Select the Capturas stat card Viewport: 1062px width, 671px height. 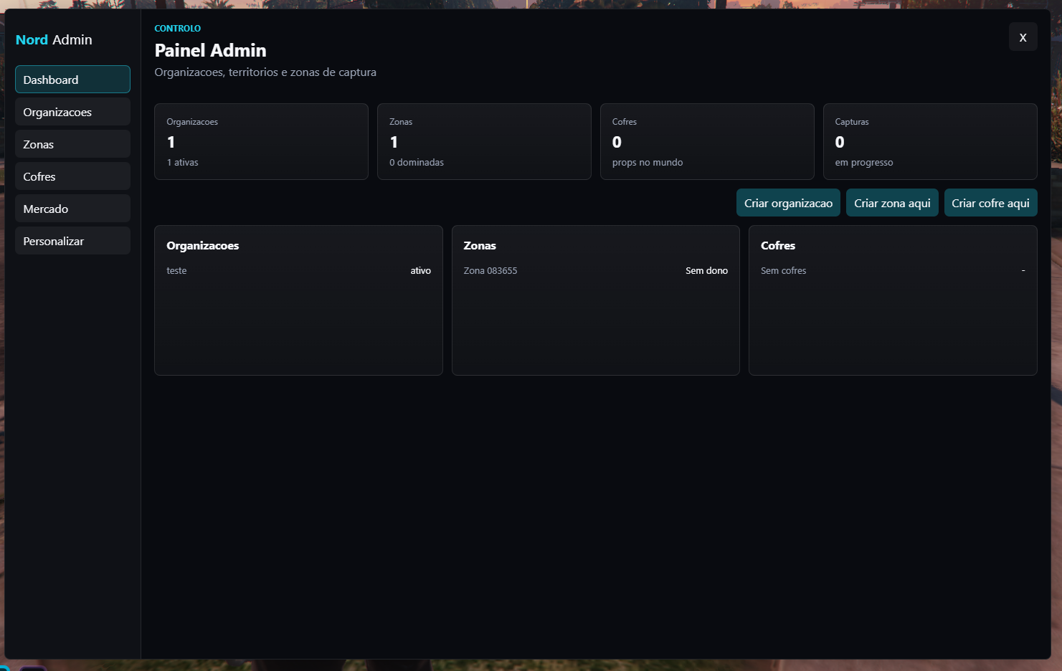pyautogui.click(x=930, y=141)
